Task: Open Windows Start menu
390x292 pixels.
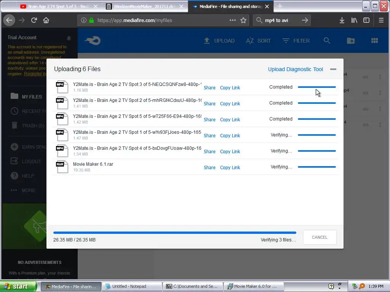Action: (18, 286)
